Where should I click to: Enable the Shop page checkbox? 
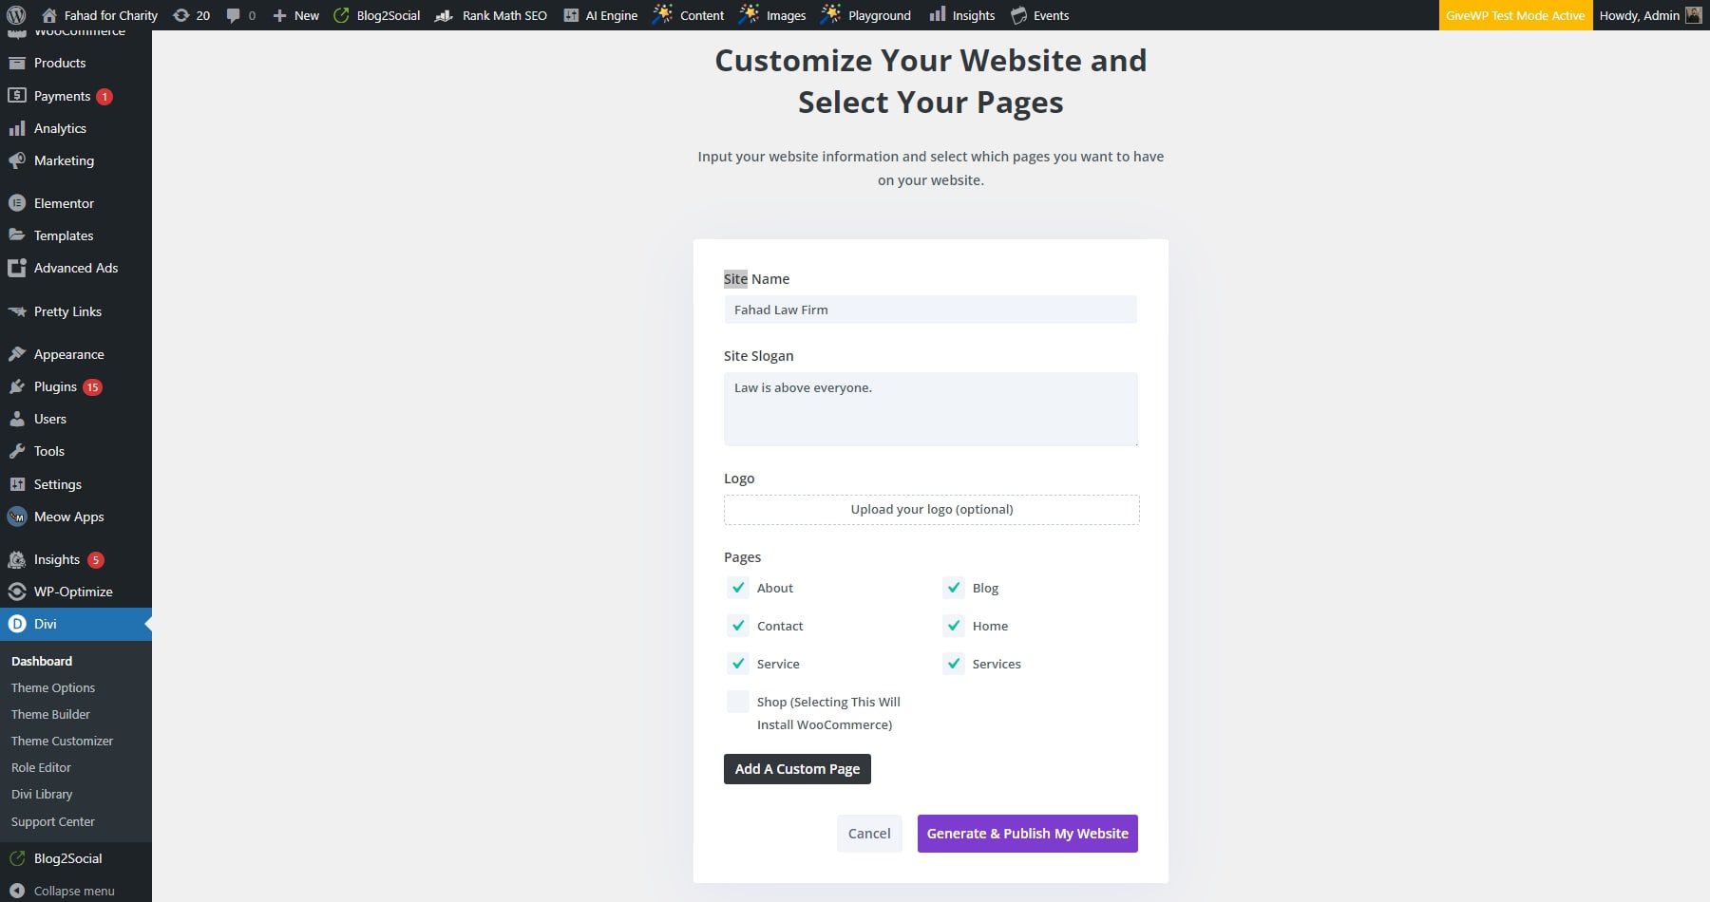point(737,702)
